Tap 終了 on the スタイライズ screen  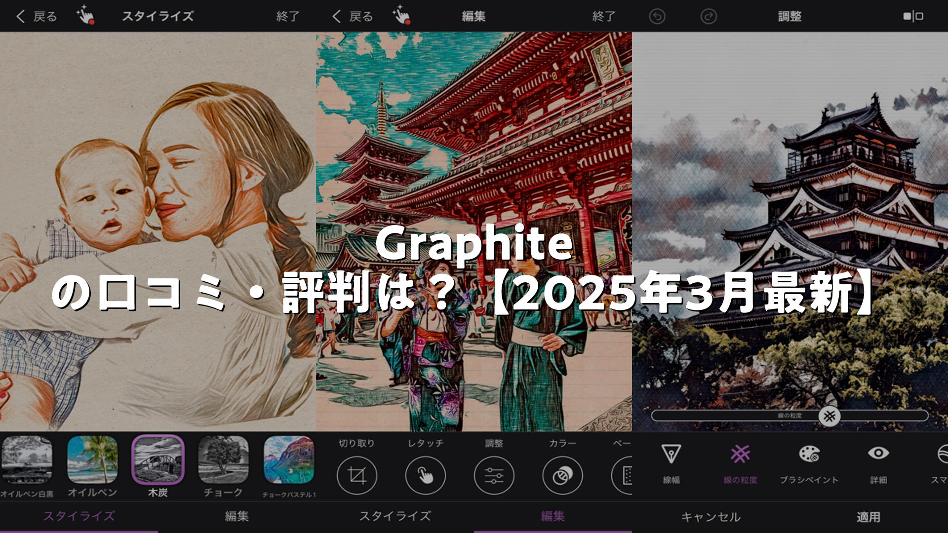tap(288, 16)
